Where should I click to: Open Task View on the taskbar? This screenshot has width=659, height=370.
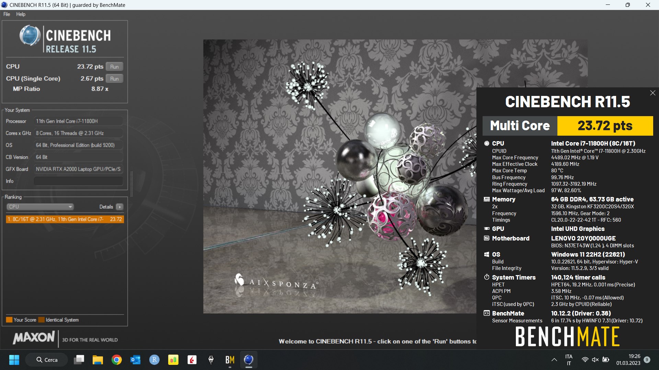pos(79,360)
